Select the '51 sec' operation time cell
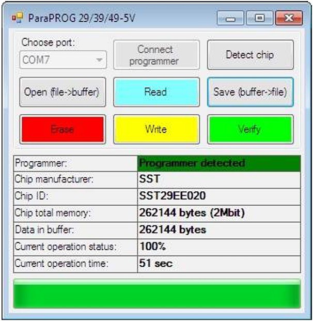This screenshot has height=321, width=313. coord(218,263)
